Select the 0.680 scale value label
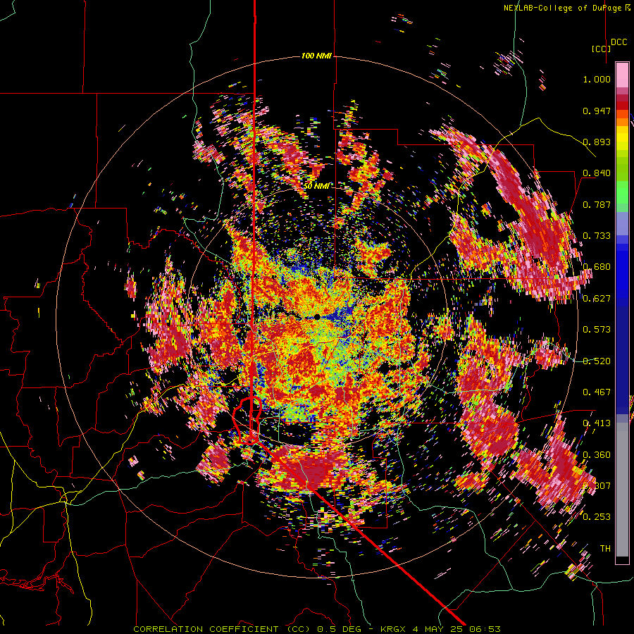 (x=597, y=267)
